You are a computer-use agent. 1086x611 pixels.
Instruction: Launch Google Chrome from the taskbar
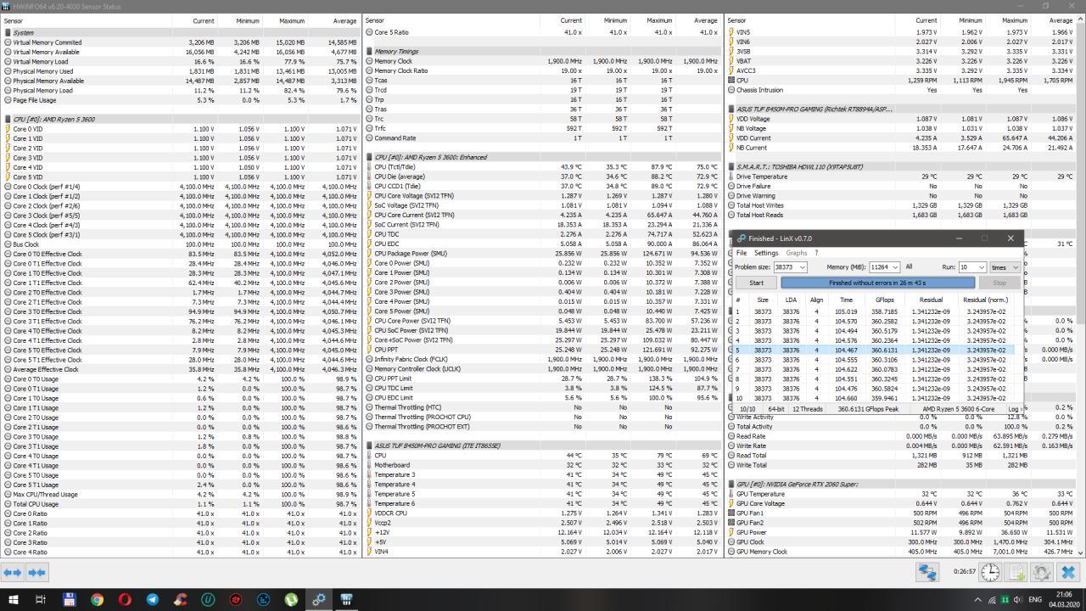[x=97, y=599]
